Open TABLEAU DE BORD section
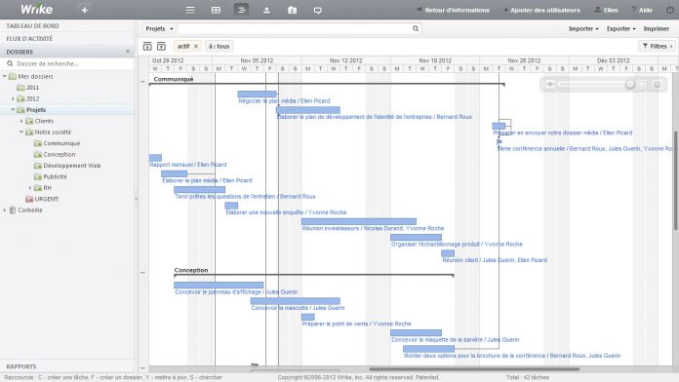Screen dimensions: 679x382 point(32,26)
